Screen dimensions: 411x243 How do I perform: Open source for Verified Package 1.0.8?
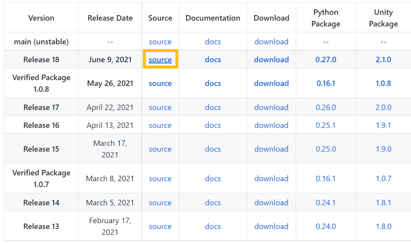point(160,84)
